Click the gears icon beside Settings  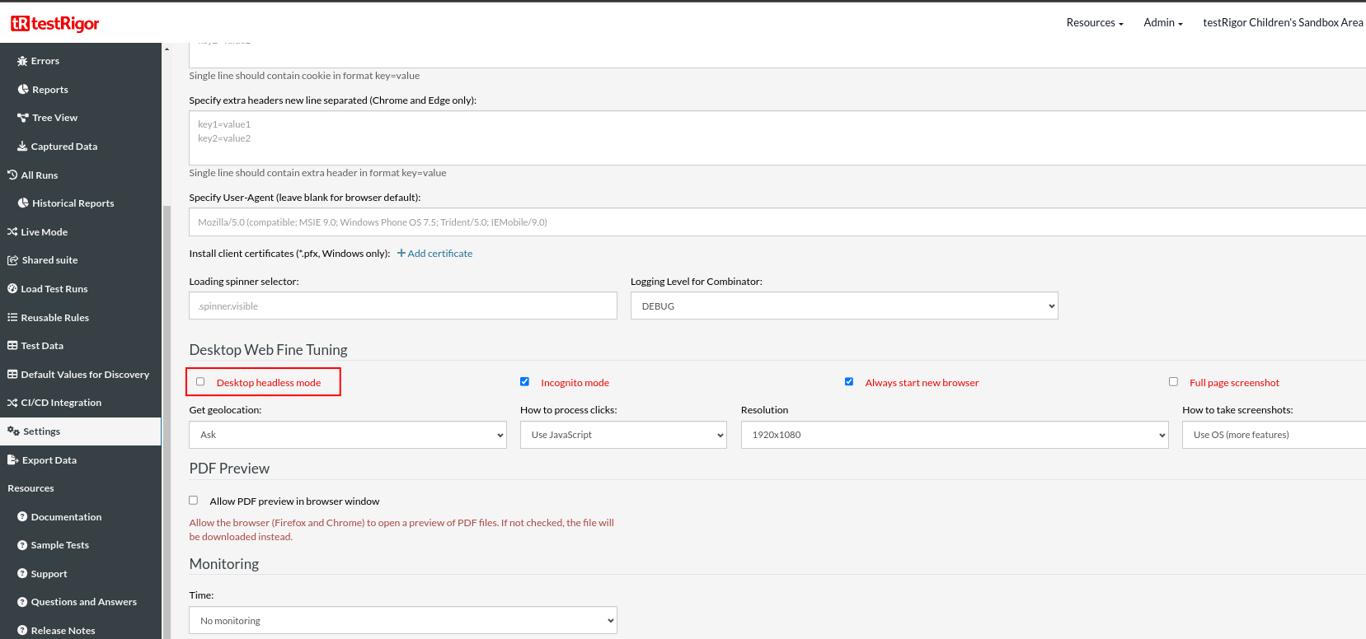[13, 431]
